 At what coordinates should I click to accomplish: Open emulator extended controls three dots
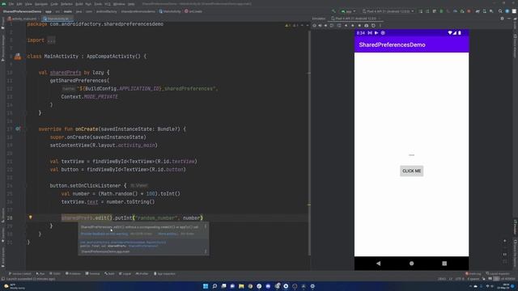tap(380, 25)
